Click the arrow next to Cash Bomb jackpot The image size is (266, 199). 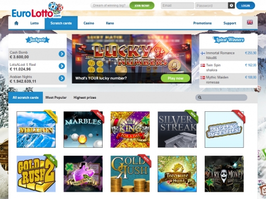[62, 54]
